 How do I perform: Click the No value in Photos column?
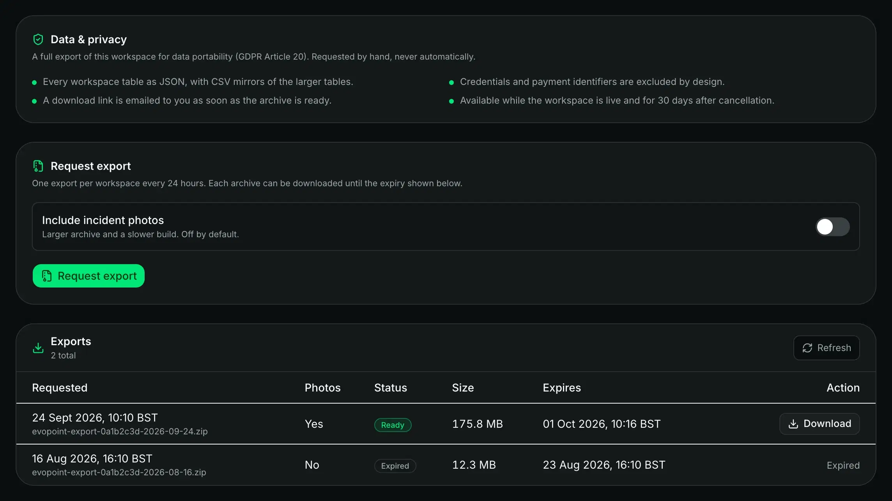(x=312, y=465)
